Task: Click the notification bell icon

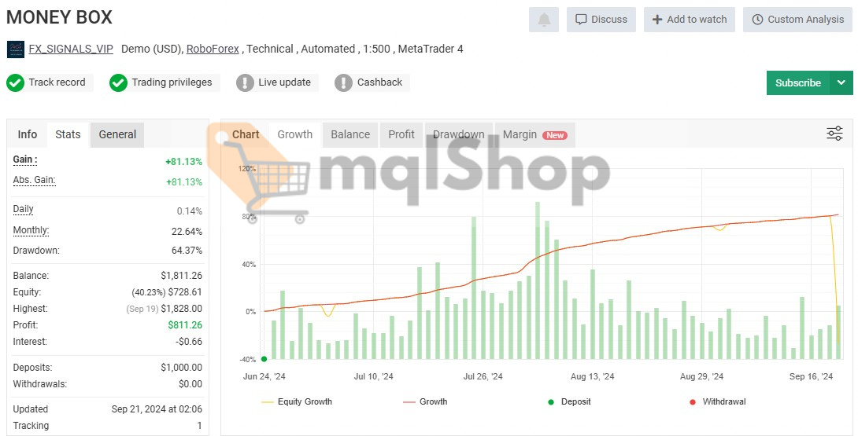Action: pyautogui.click(x=544, y=20)
